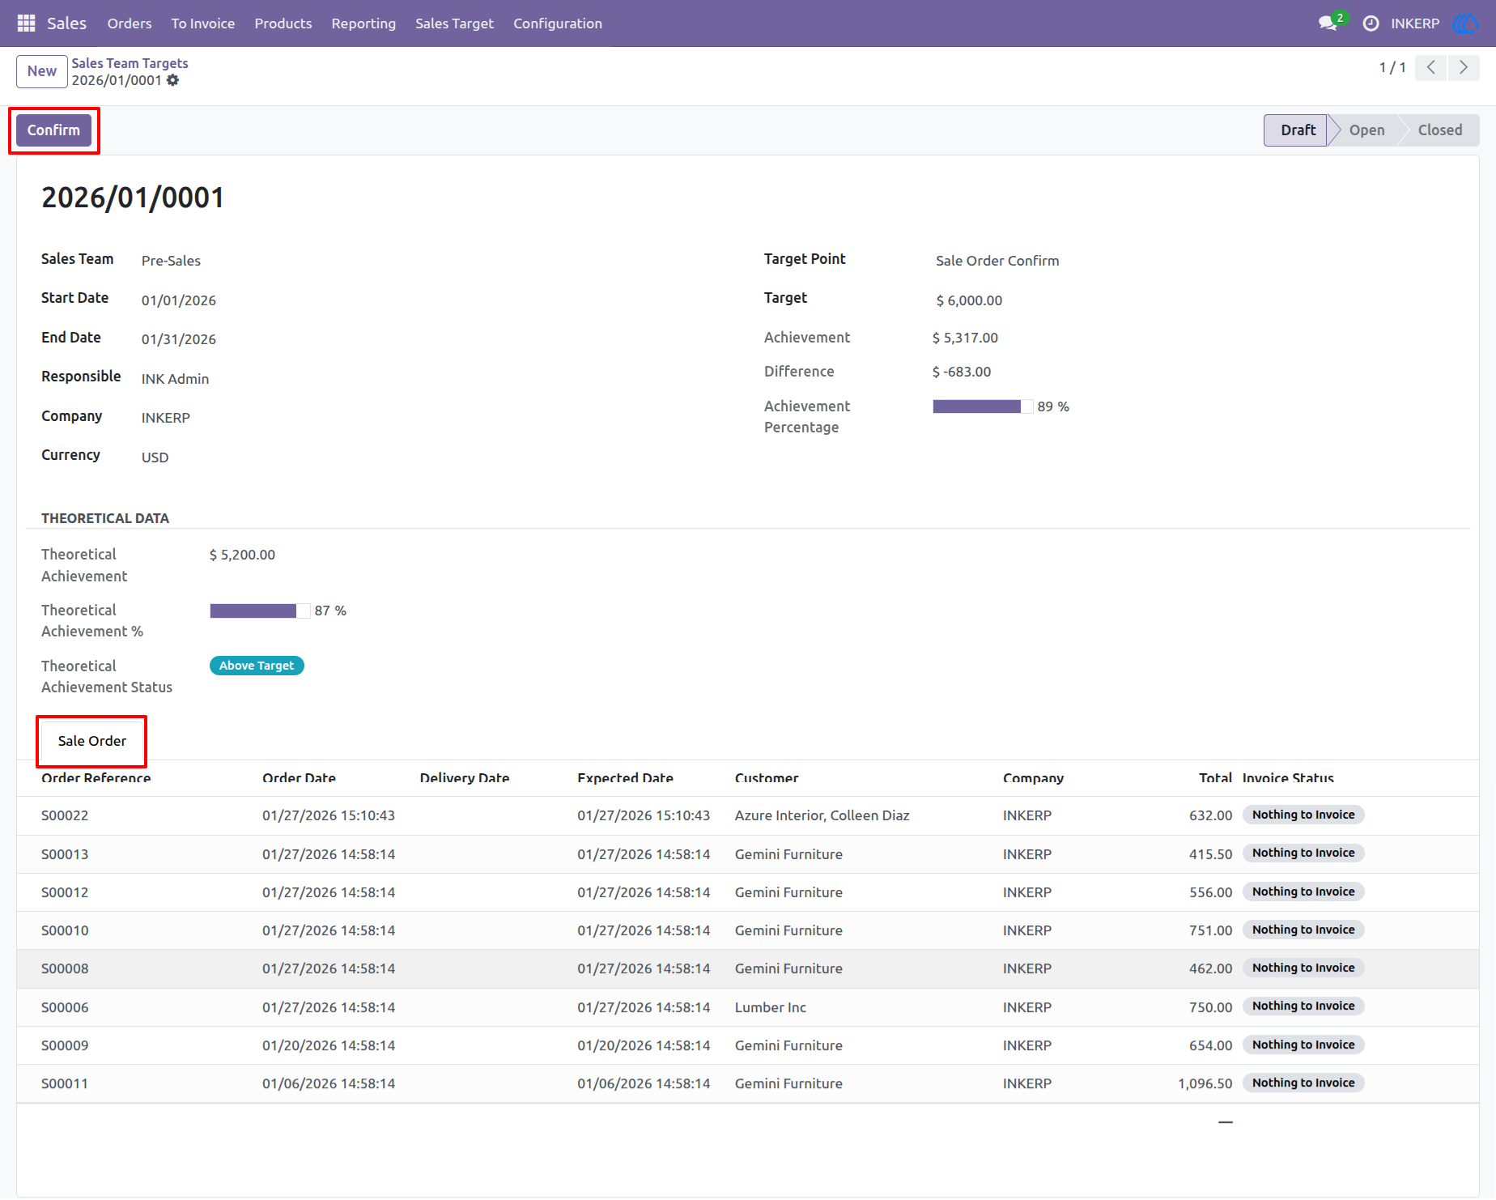Click the Start Date 01/01/2026 field
Screen dimensions: 1496x1200
(179, 300)
